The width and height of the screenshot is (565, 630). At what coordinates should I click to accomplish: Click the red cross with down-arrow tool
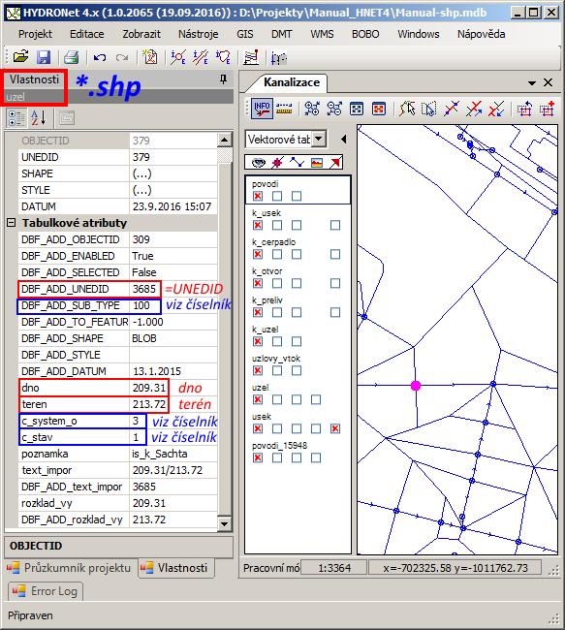(x=496, y=109)
